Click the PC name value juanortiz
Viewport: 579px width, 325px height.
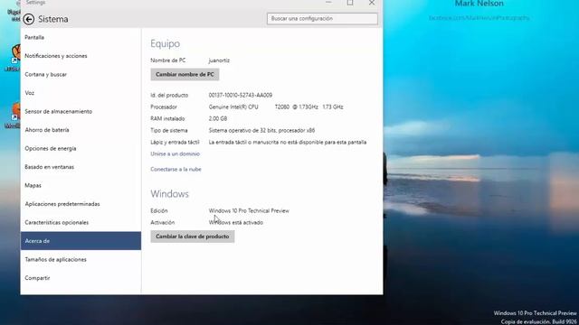[x=219, y=60]
